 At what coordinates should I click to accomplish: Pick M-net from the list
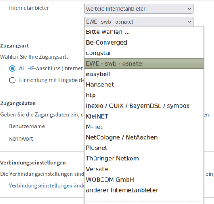[144, 127]
